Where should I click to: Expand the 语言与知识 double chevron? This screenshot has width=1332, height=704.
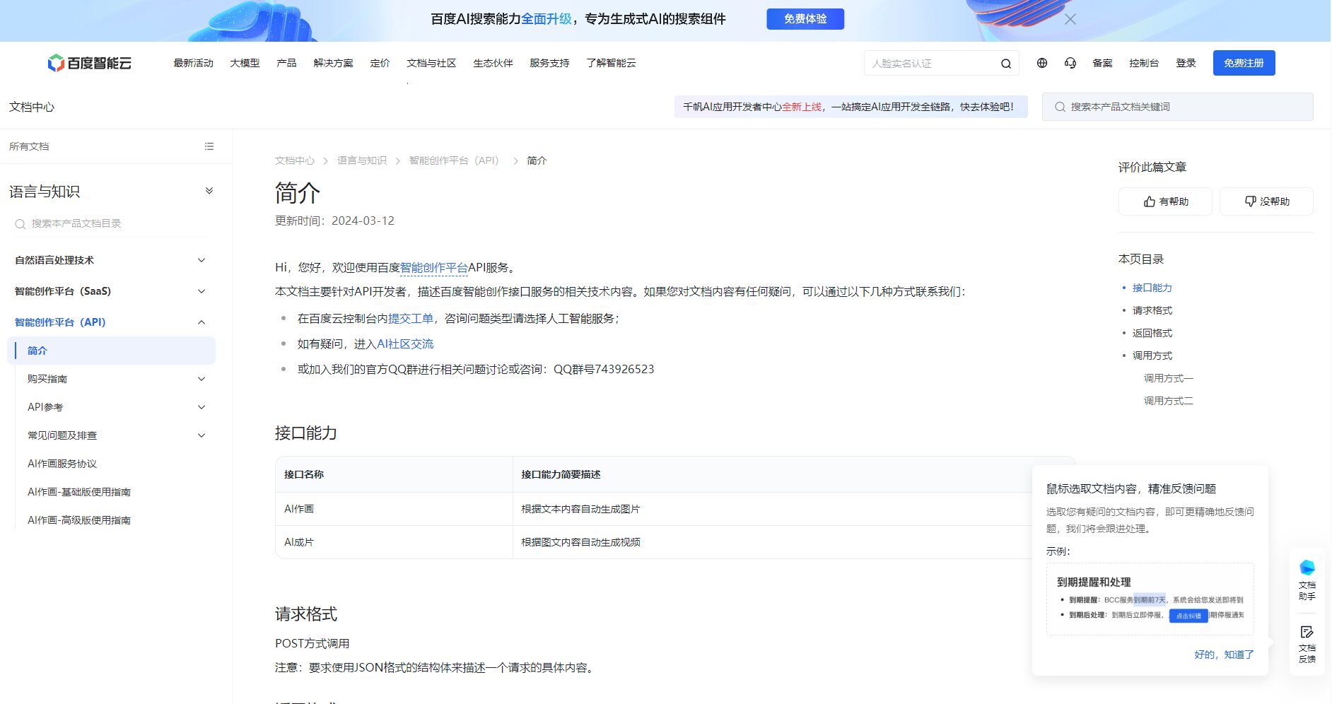209,191
